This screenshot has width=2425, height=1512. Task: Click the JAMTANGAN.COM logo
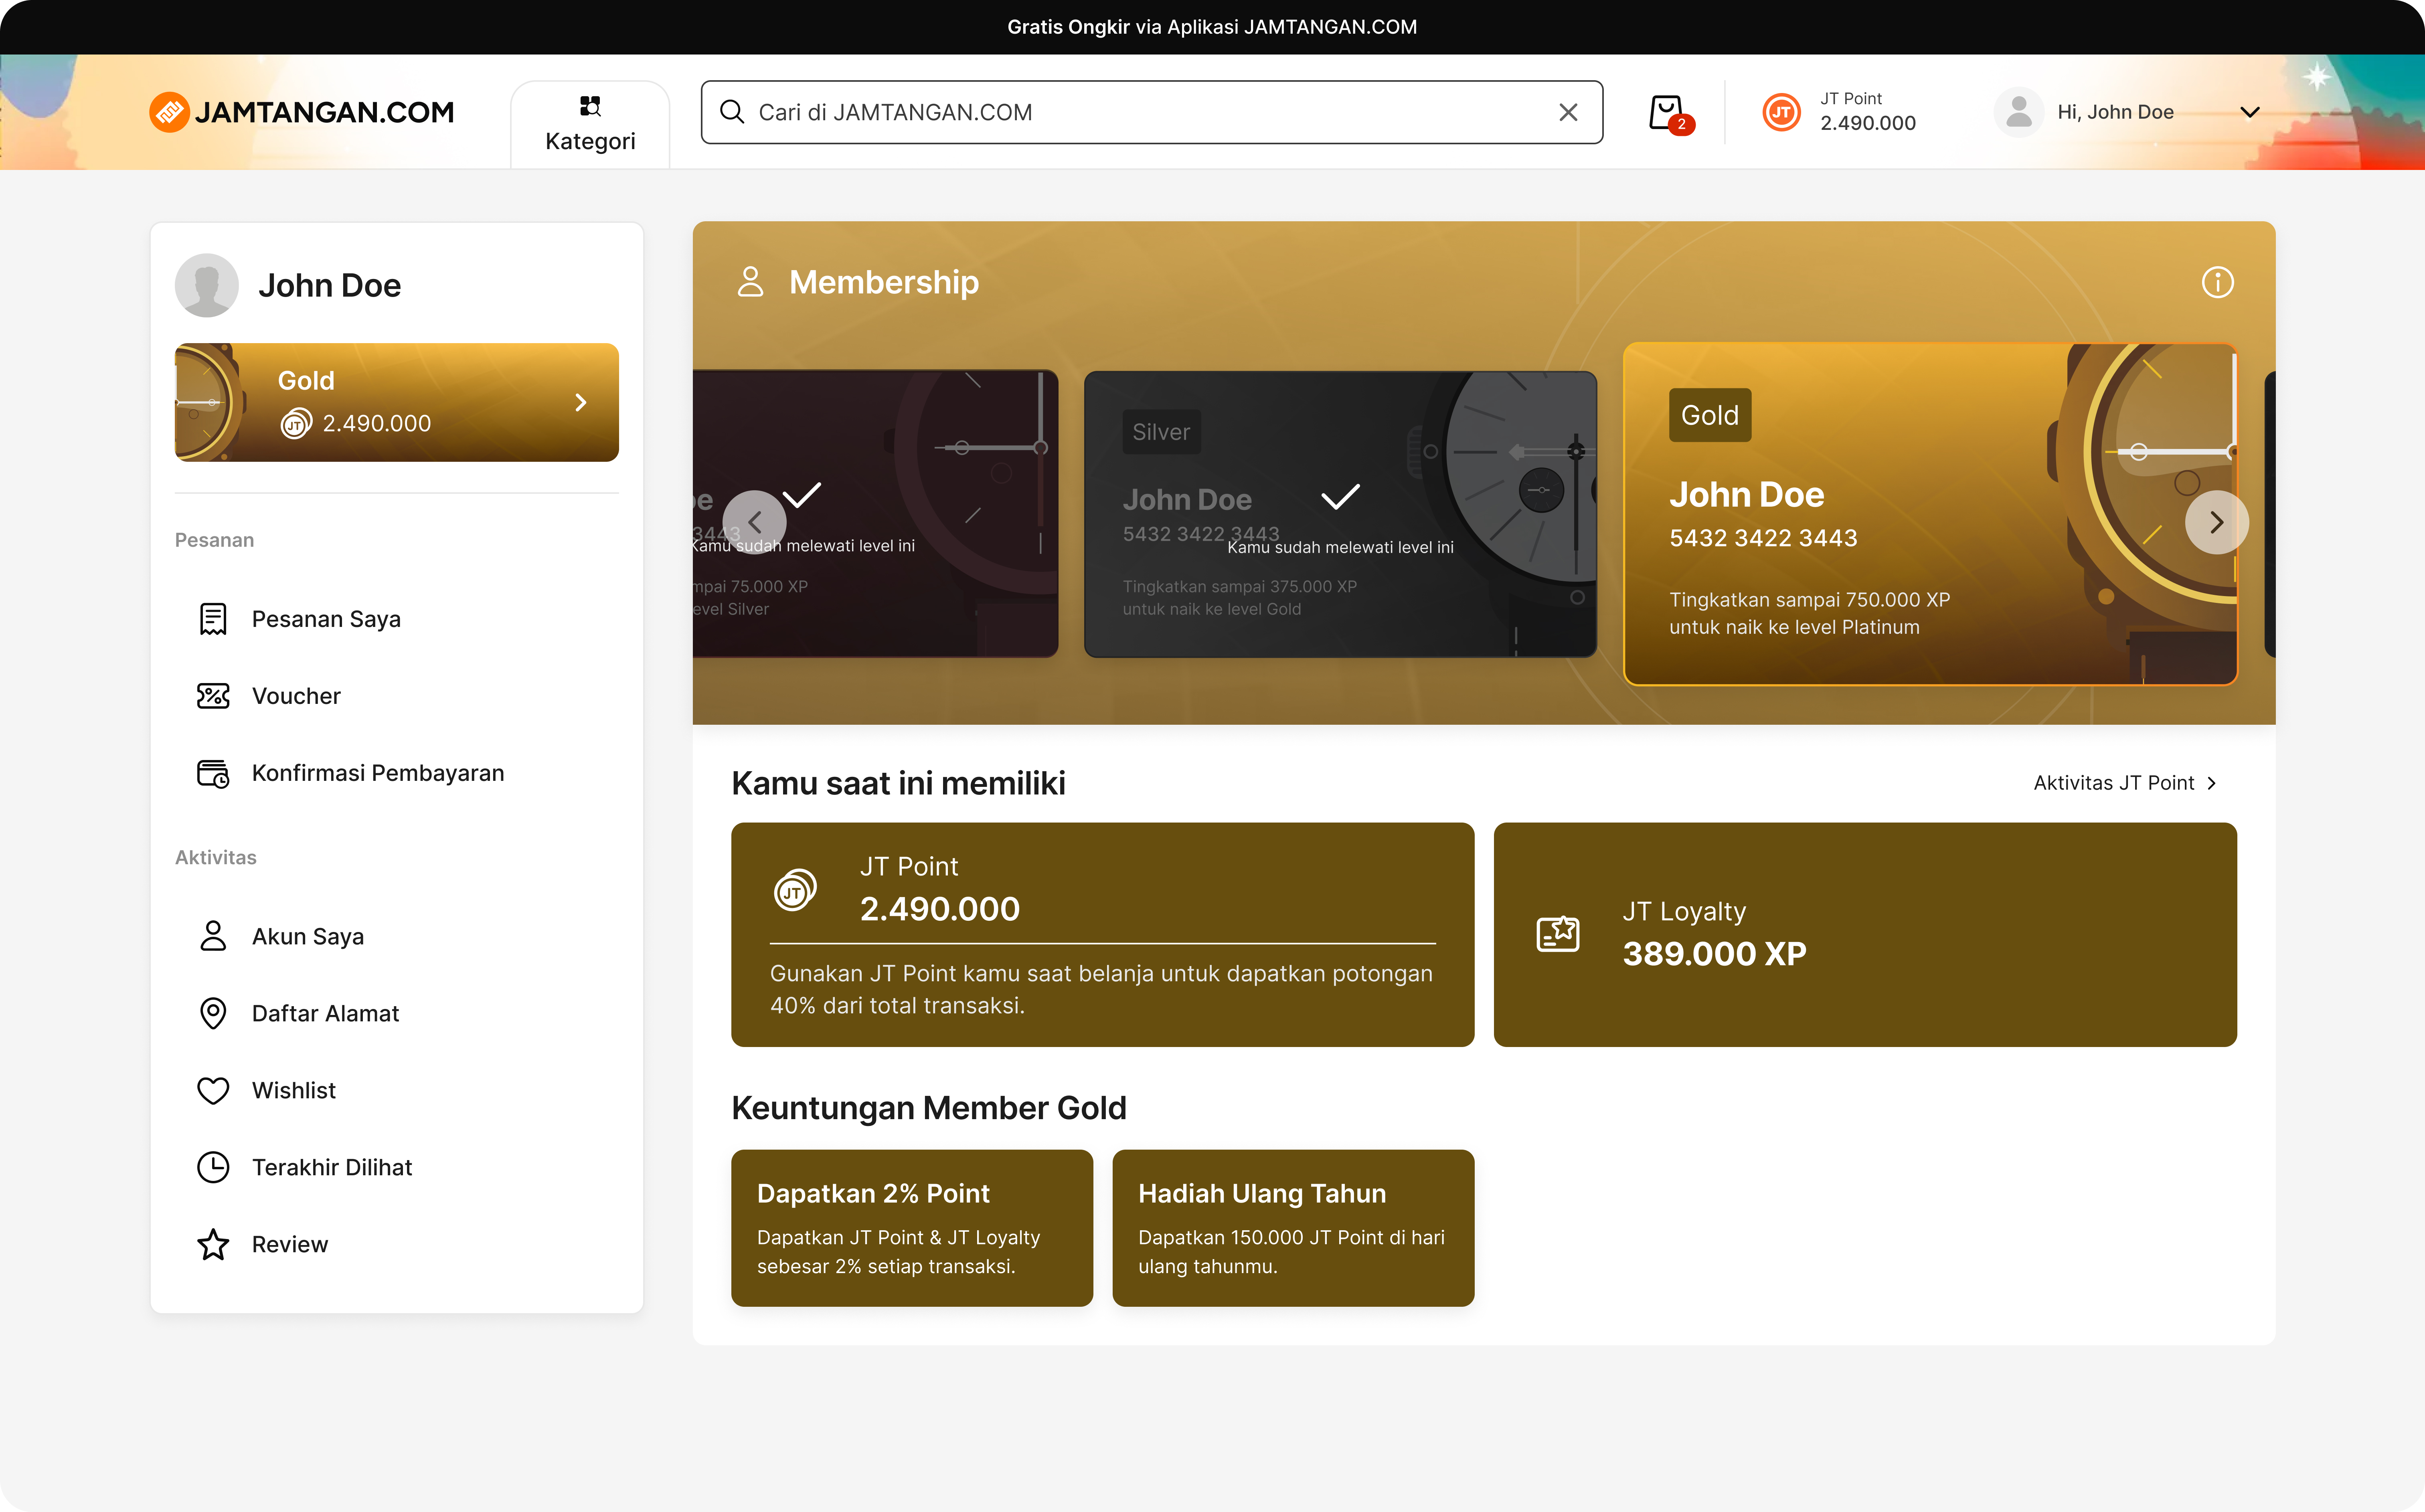click(302, 112)
